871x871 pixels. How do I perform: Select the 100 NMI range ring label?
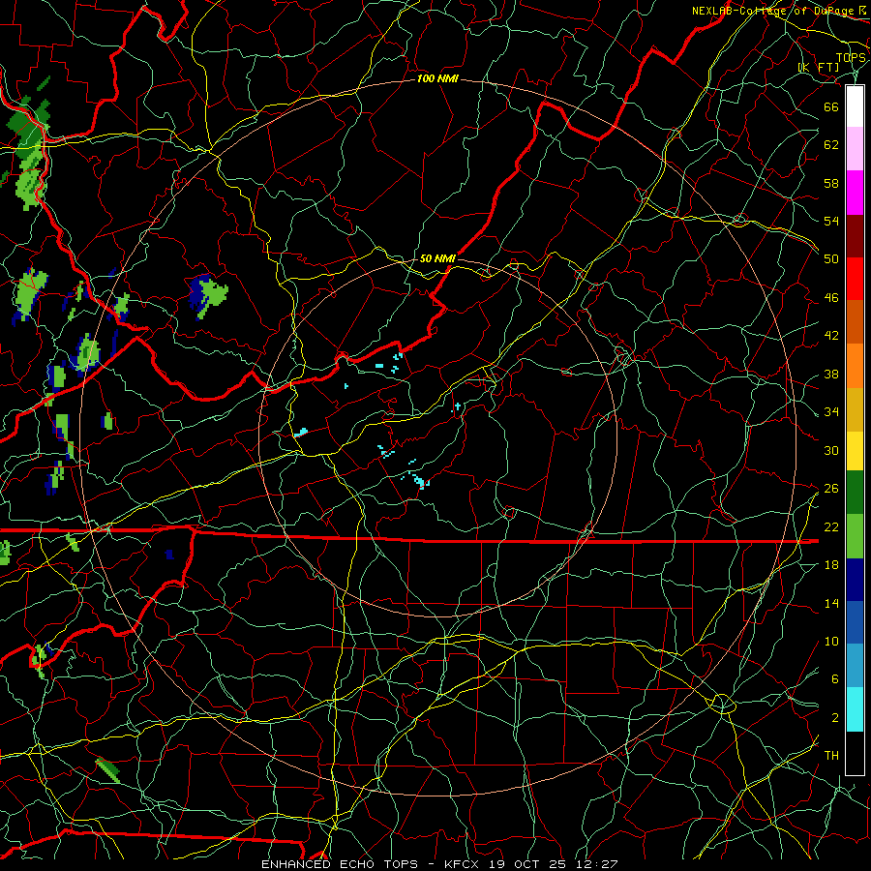[437, 79]
